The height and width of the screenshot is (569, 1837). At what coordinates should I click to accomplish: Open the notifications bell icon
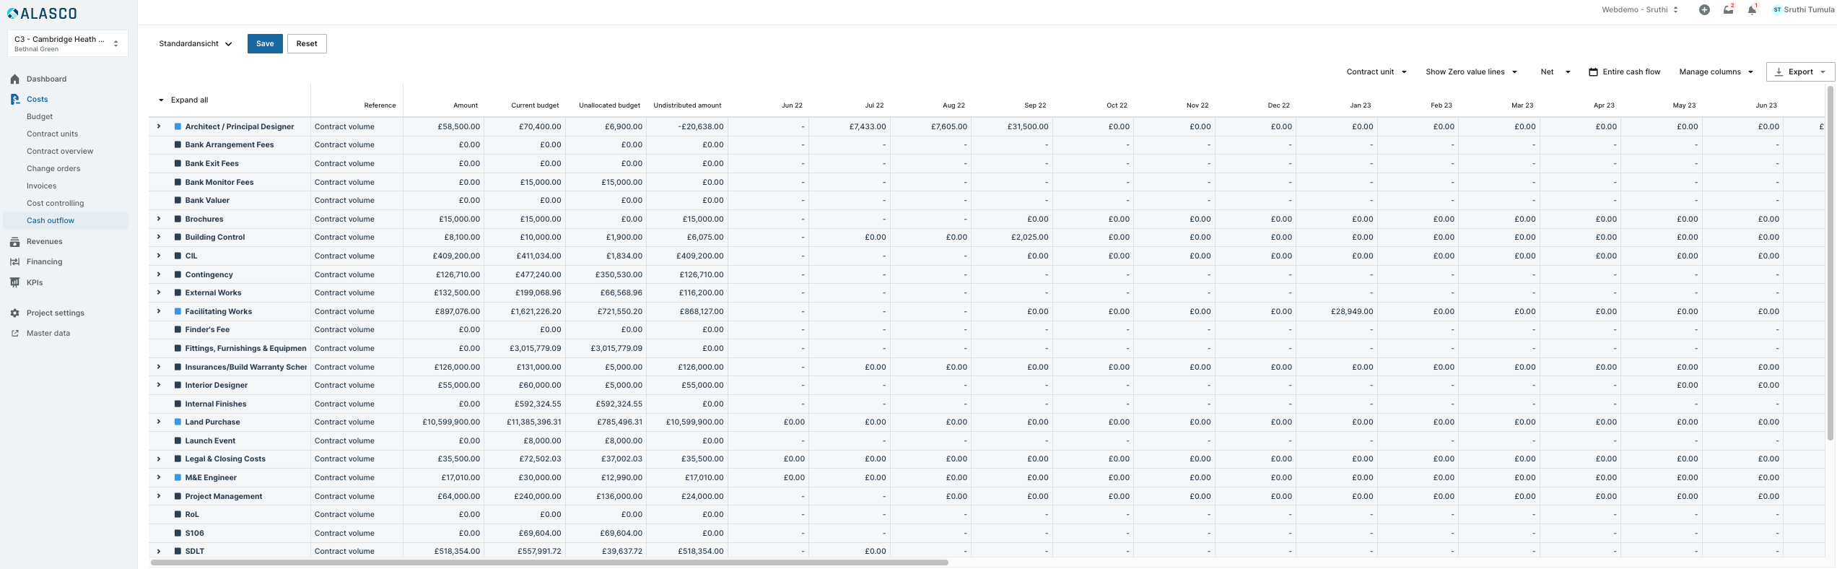point(1752,10)
